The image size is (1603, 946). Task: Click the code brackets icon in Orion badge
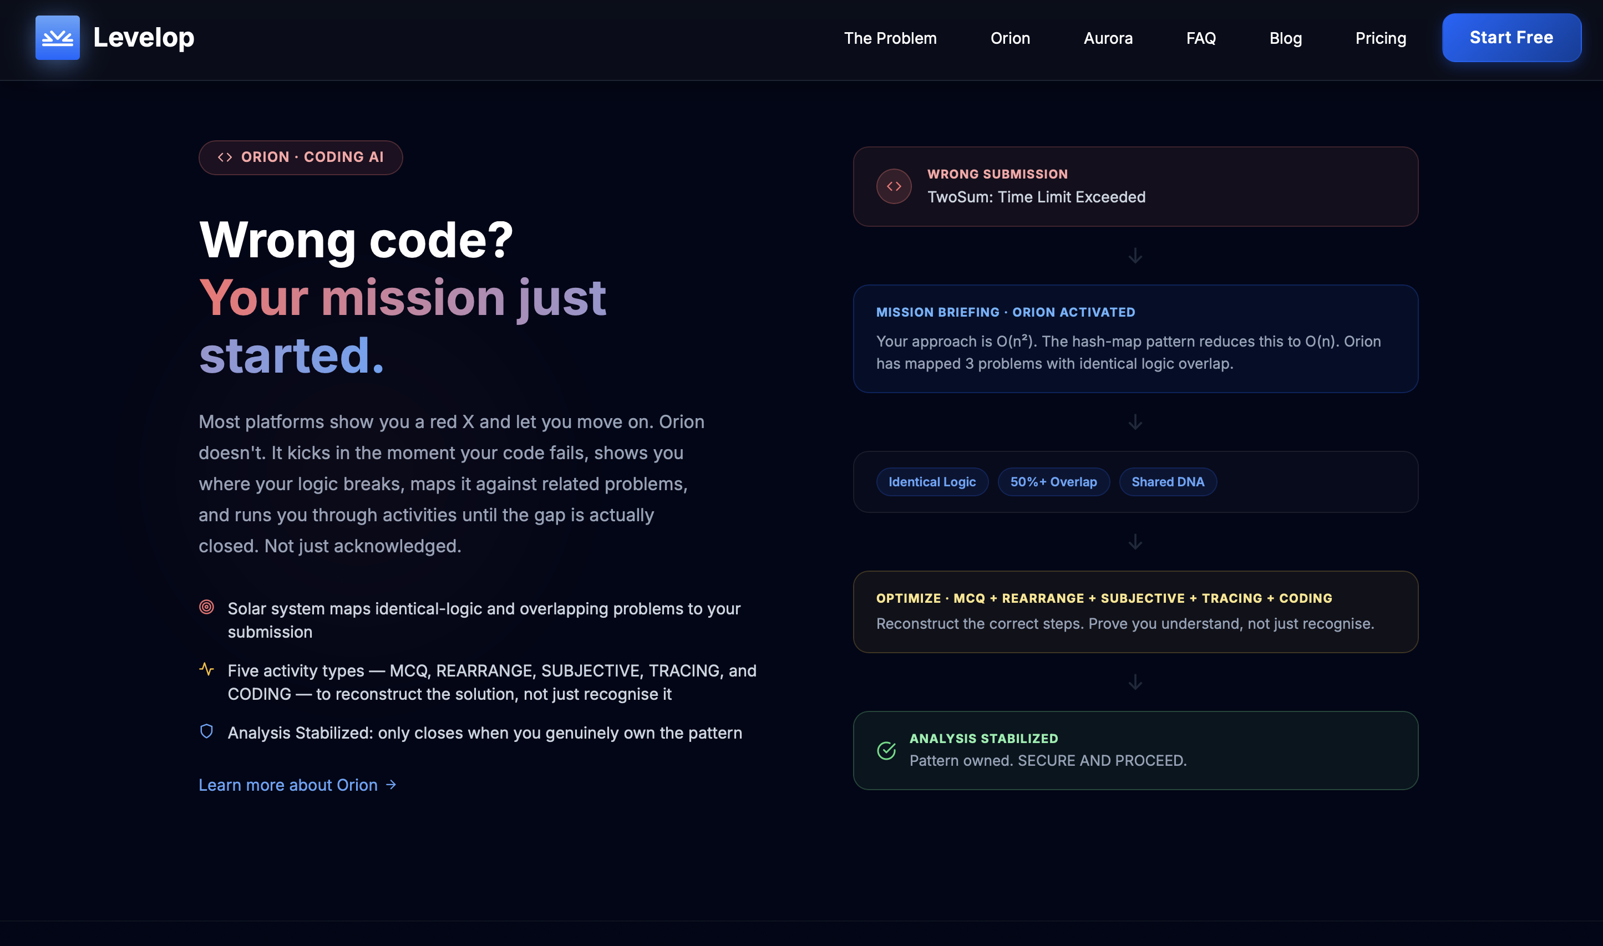pyautogui.click(x=225, y=157)
